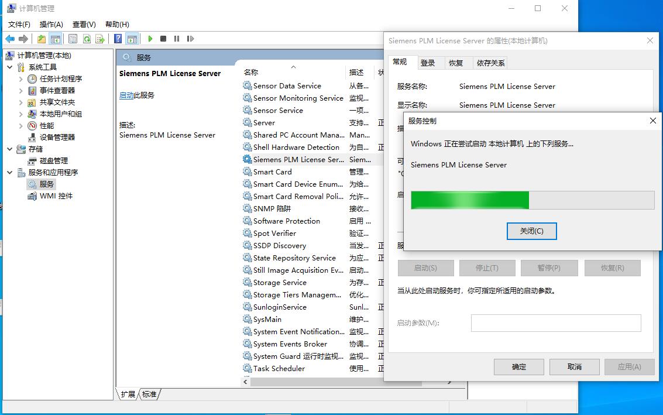The image size is (663, 415).
Task: Switch to the 依存关系 tab
Action: click(x=490, y=63)
